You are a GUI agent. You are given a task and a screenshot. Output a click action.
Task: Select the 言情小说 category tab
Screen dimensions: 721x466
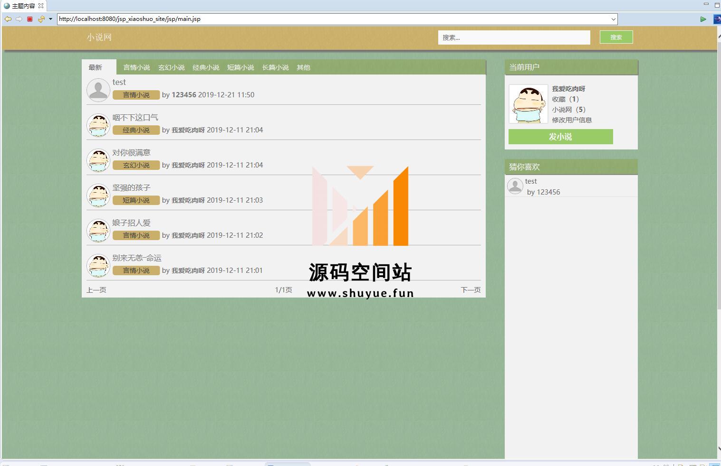point(136,67)
